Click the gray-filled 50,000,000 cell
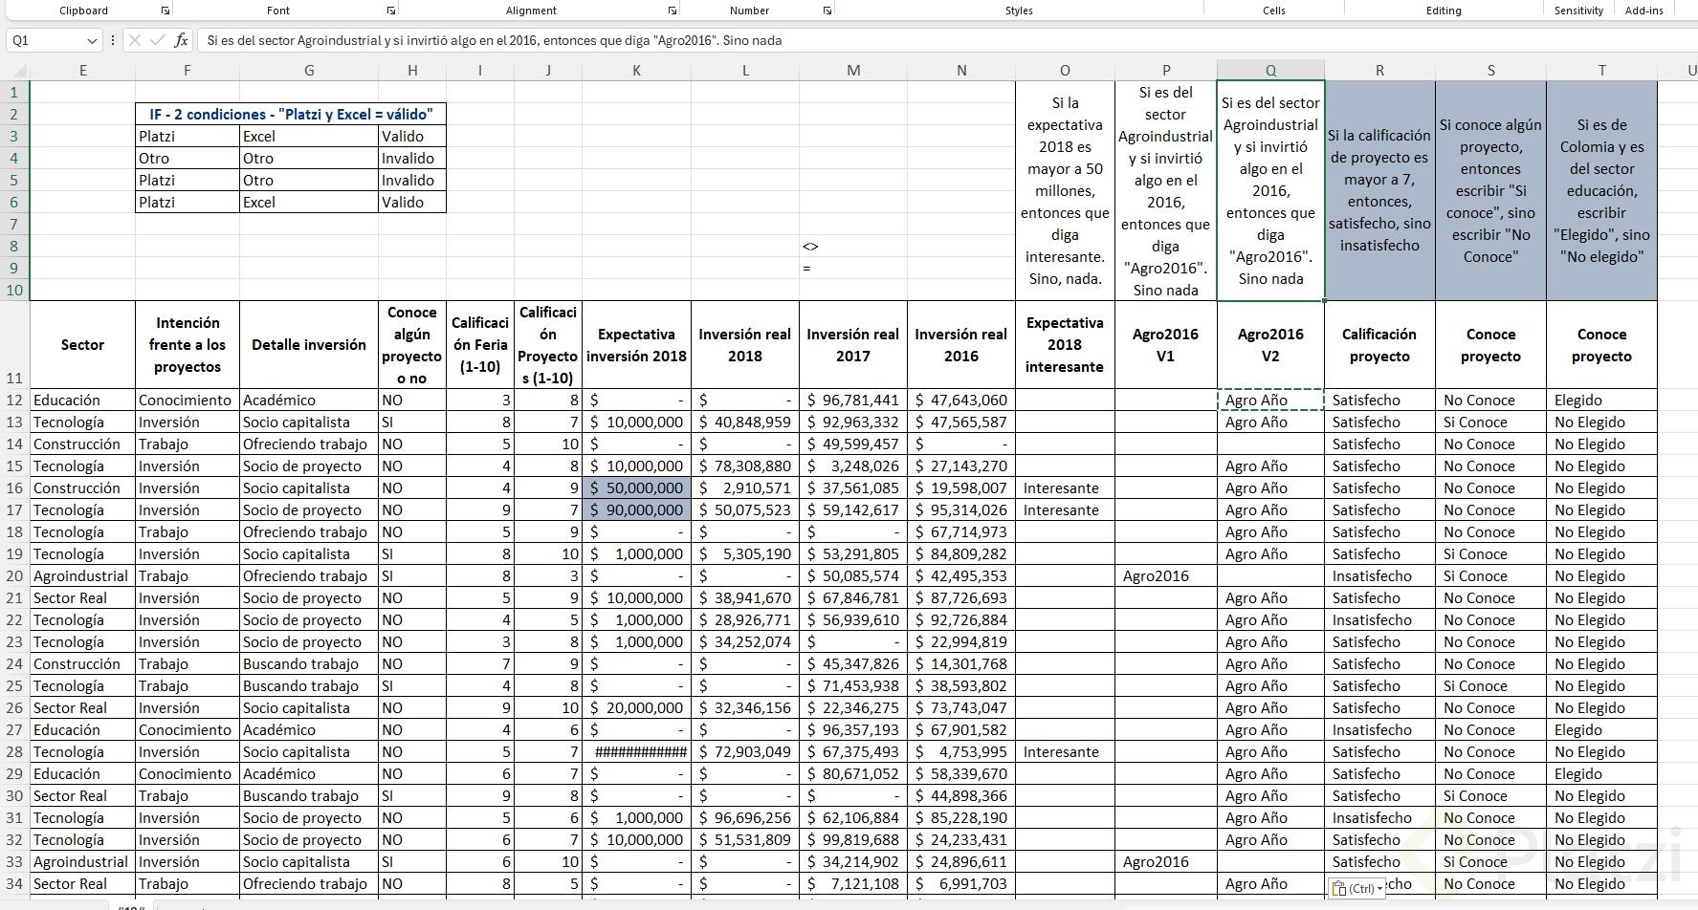The height and width of the screenshot is (910, 1698). pyautogui.click(x=636, y=488)
